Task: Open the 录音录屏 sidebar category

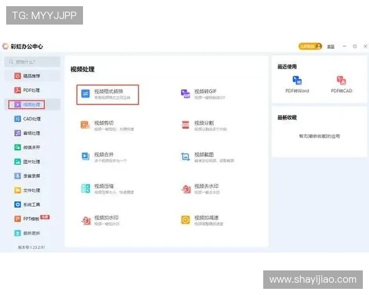Action: (x=32, y=176)
